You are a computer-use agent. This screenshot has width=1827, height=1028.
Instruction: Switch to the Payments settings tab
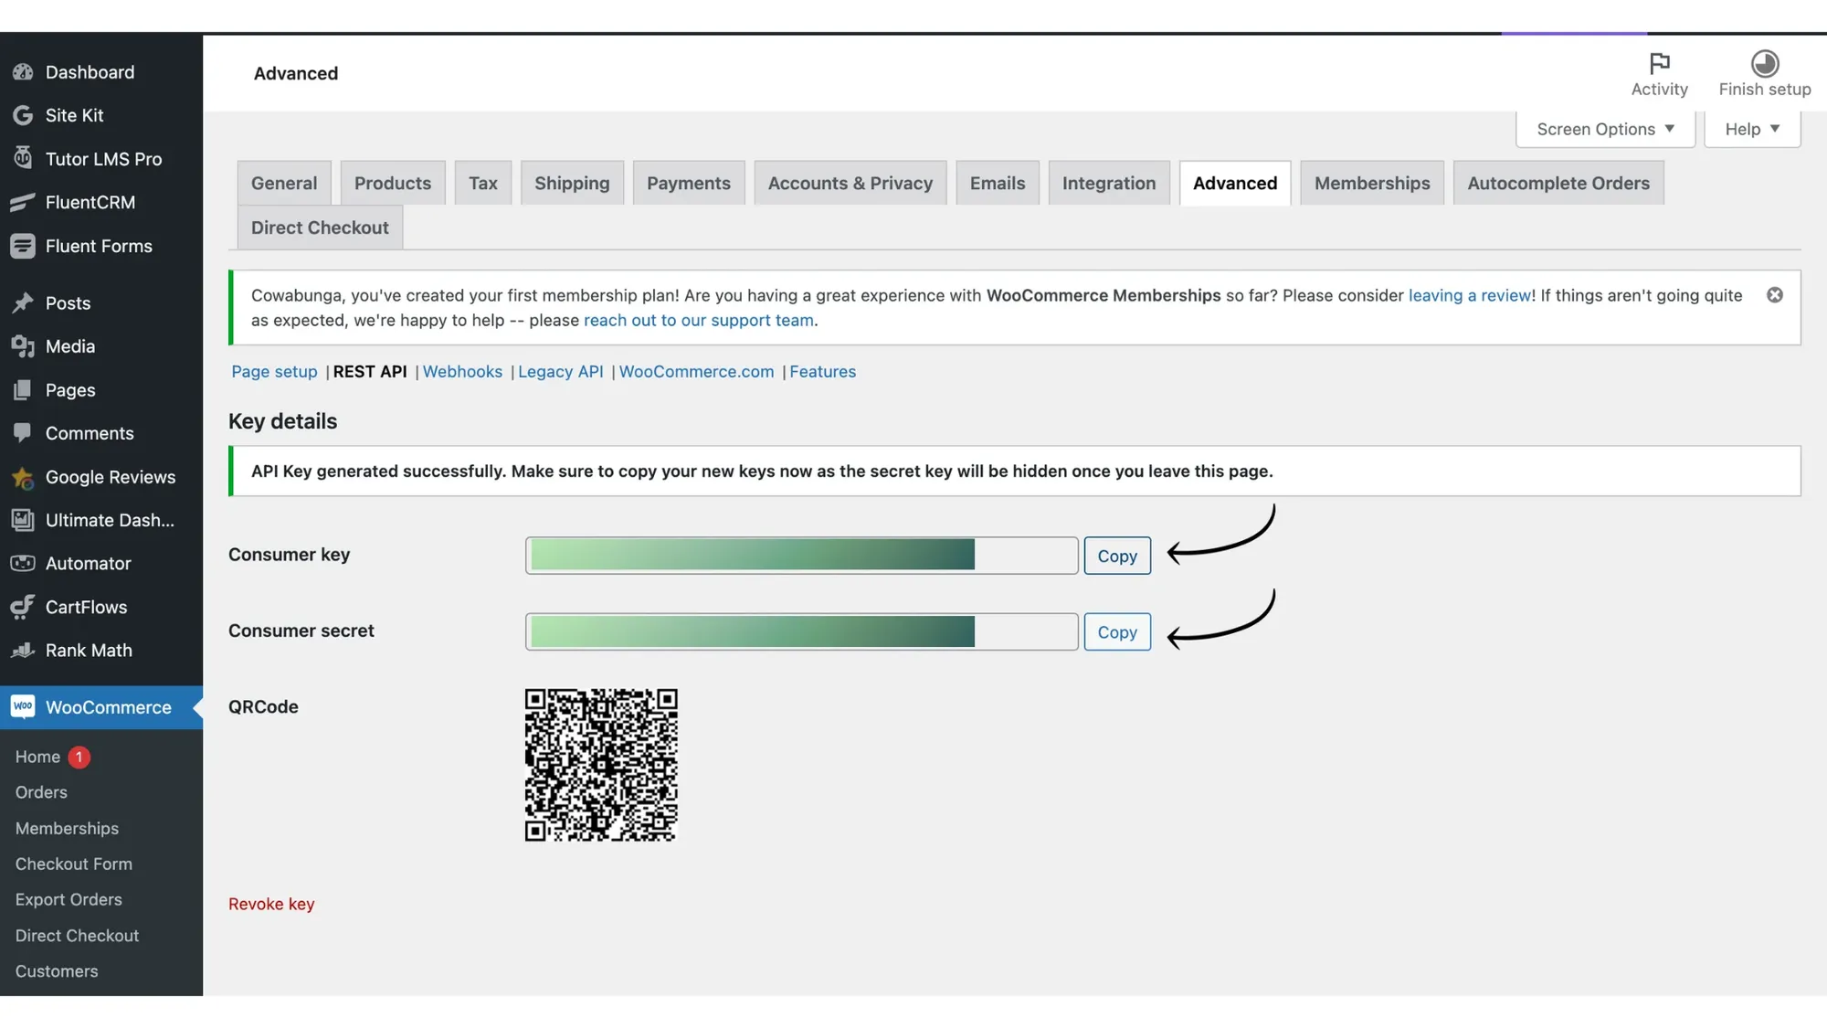pos(688,183)
